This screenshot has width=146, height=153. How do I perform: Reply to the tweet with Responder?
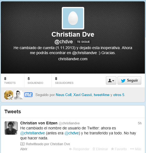pos(79,149)
